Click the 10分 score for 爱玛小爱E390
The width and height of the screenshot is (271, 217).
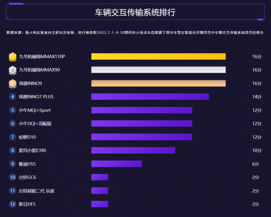257,150
